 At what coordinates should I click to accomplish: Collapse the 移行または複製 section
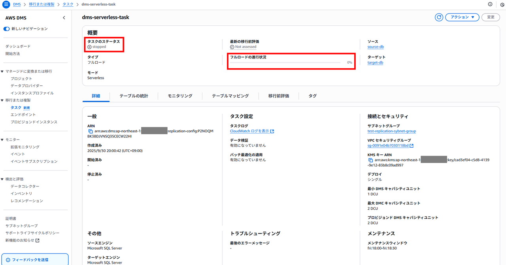[2, 100]
